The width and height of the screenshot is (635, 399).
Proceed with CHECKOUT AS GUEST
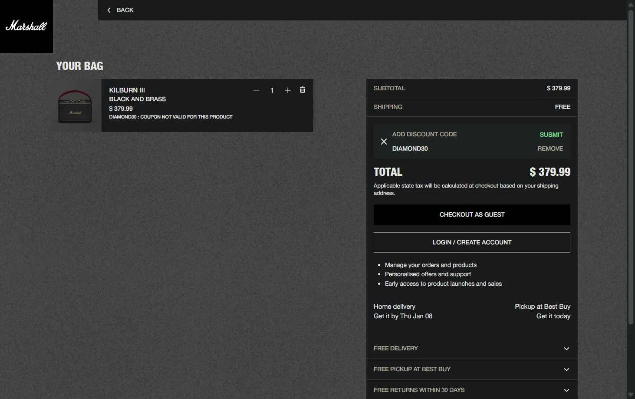pyautogui.click(x=472, y=214)
